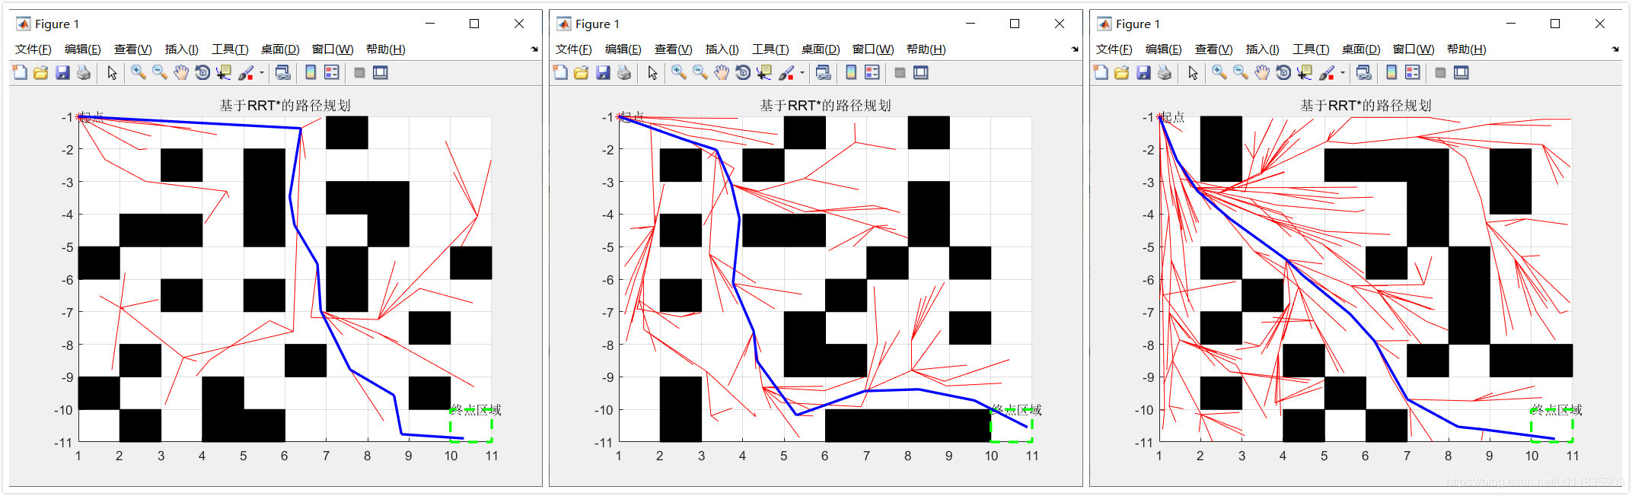1632x496 pixels.
Task: Select Pan hand tool in left Figure window
Action: [x=181, y=72]
